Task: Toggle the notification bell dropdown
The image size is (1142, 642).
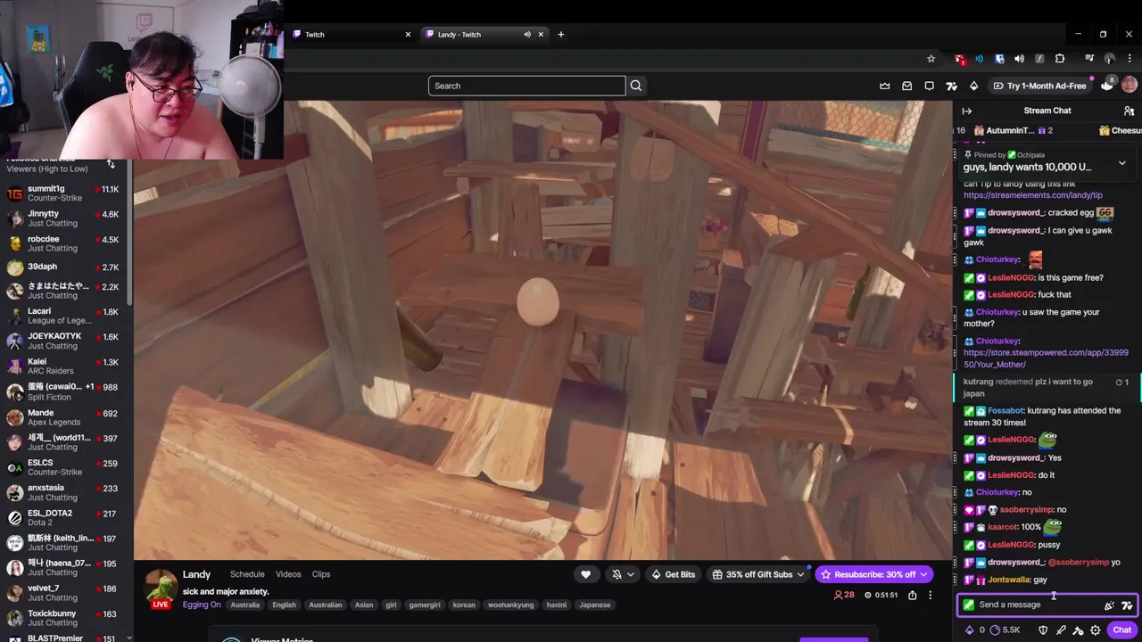Action: pyautogui.click(x=622, y=574)
